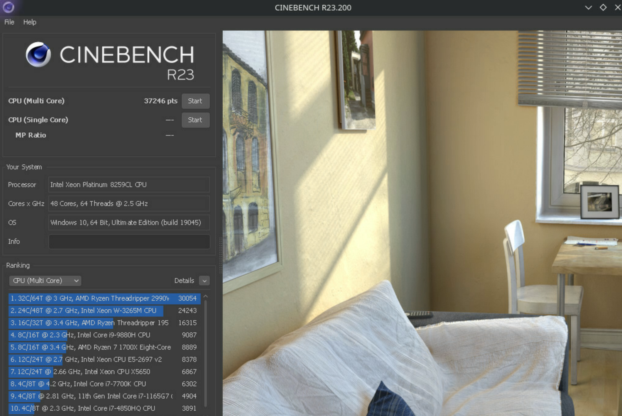622x416 pixels.
Task: Click the chevron minimize icon in the title bar
Action: pos(588,7)
